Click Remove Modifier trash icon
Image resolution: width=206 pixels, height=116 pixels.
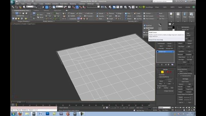click(168, 64)
